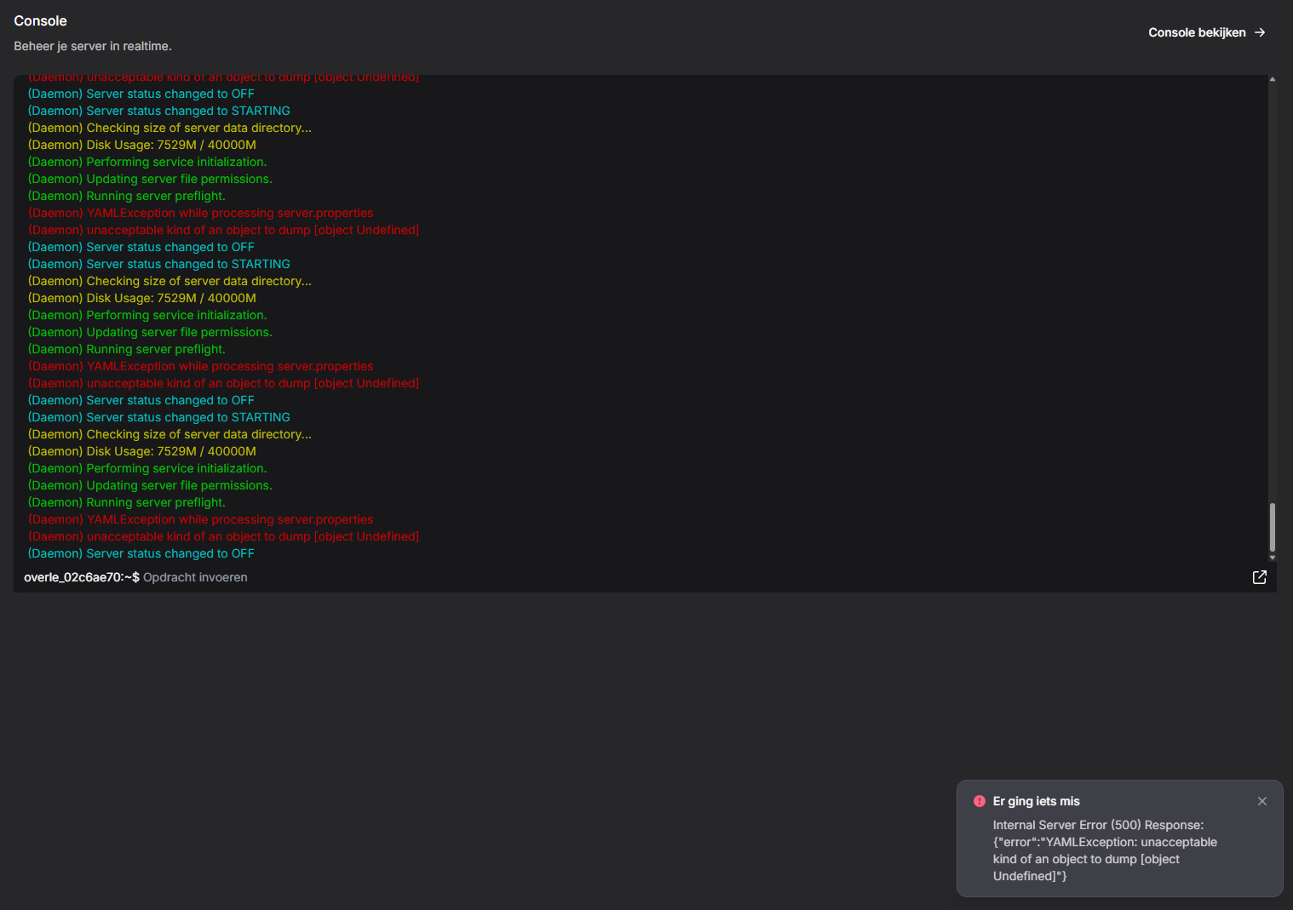The width and height of the screenshot is (1293, 910).
Task: Click the 'Er ging iets mis' toast title
Action: 1036,801
